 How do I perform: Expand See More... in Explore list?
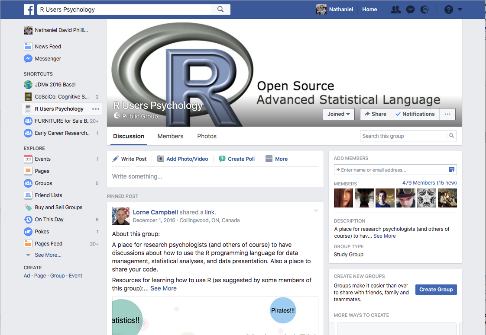[x=48, y=255]
